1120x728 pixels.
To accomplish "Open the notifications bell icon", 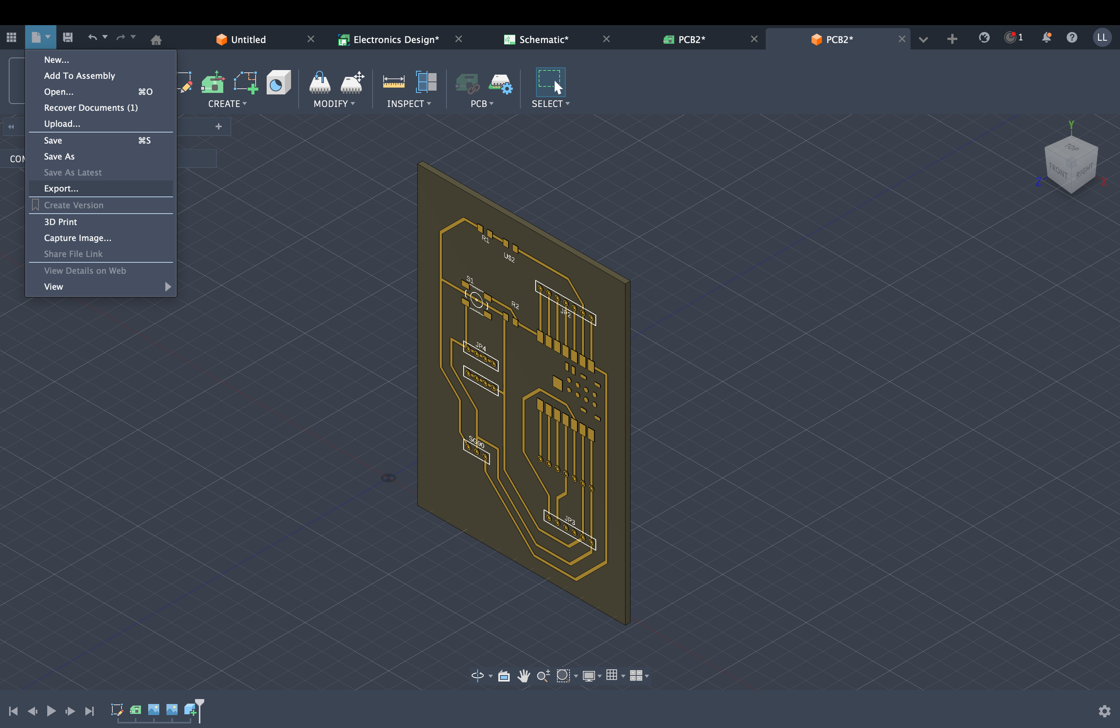I will click(1046, 38).
